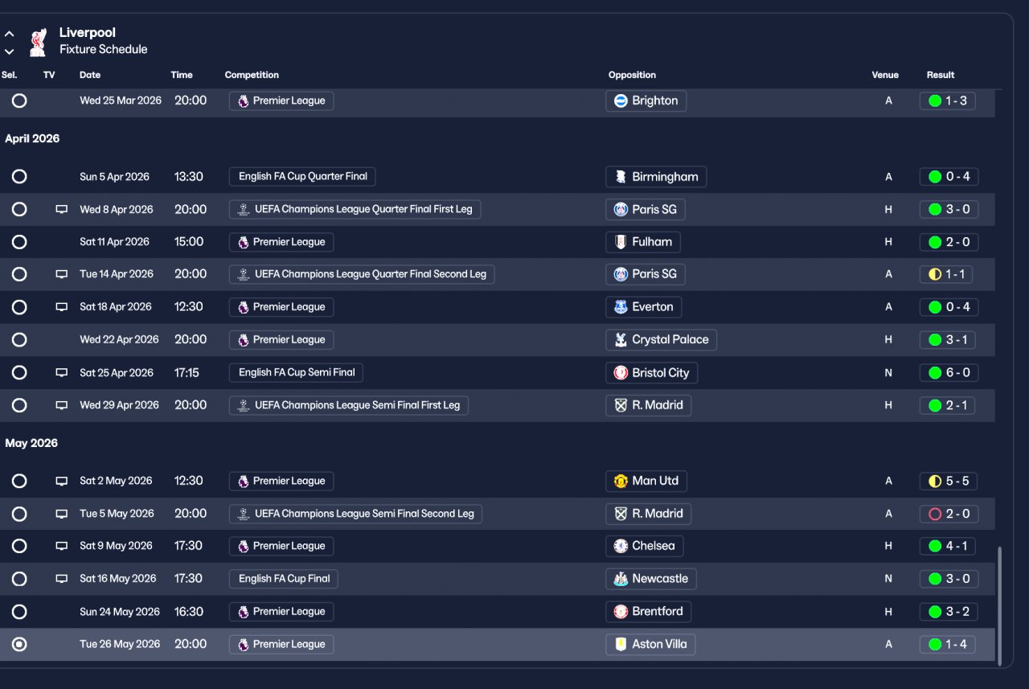Select the radio button for the Chelsea fixture
This screenshot has width=1029, height=689.
click(x=19, y=546)
